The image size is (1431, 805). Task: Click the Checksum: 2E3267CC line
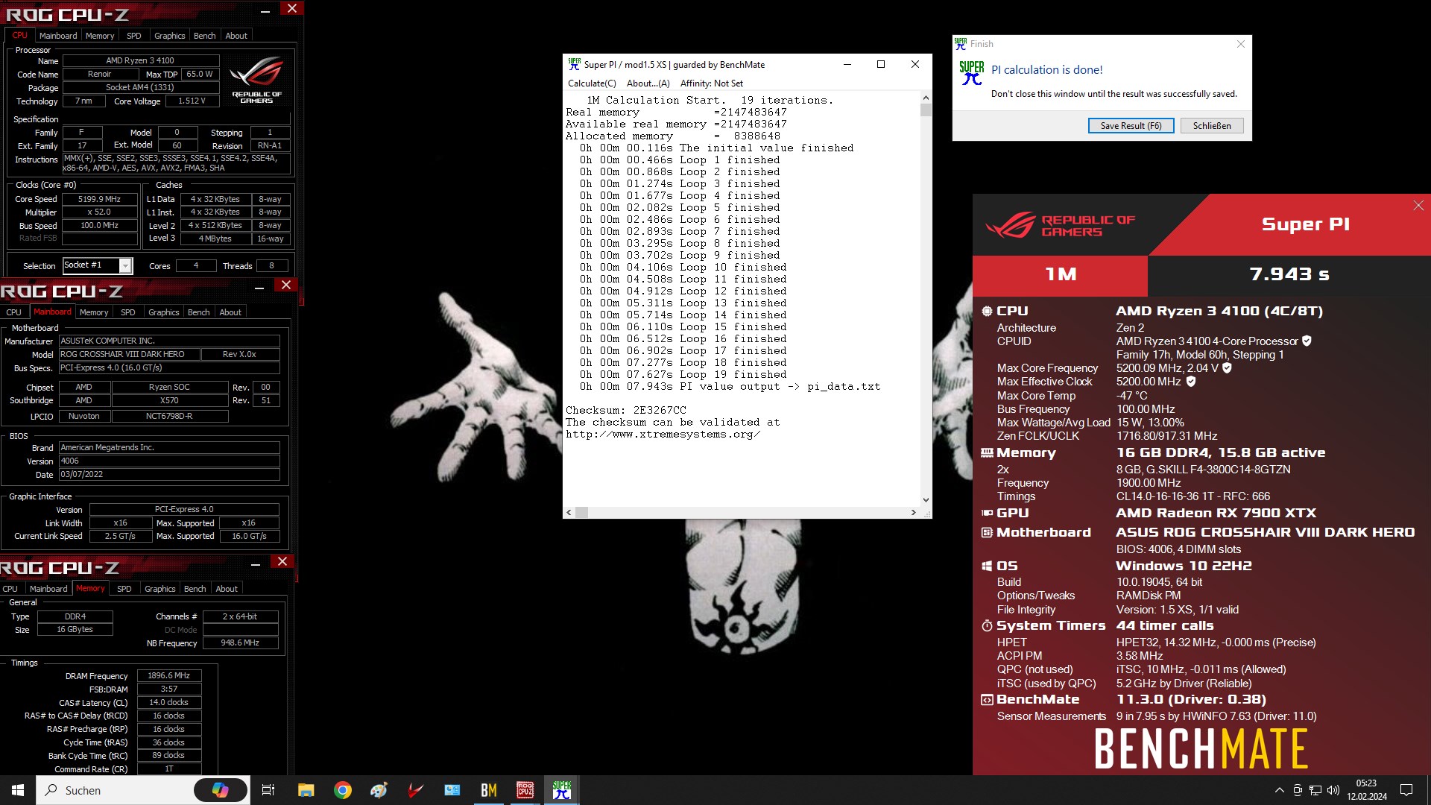point(626,410)
